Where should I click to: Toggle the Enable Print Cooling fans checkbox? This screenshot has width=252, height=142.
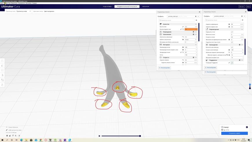[x=232, y=47]
